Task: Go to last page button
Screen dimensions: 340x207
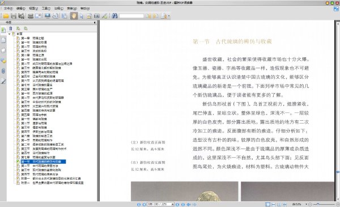Action: [183, 204]
